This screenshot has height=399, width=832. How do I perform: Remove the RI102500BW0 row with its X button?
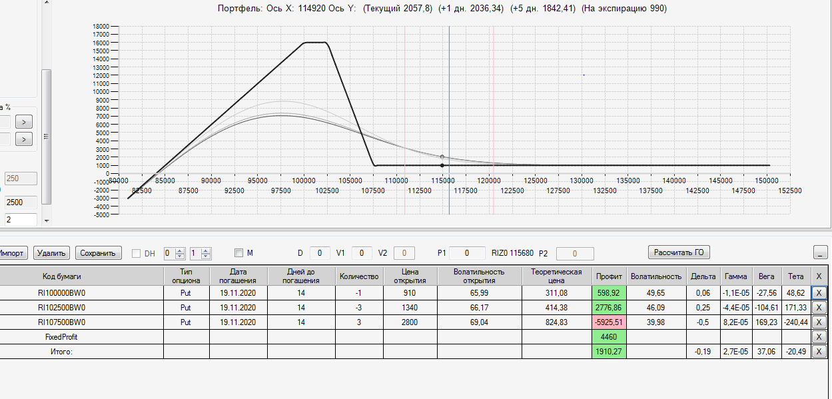pos(819,308)
